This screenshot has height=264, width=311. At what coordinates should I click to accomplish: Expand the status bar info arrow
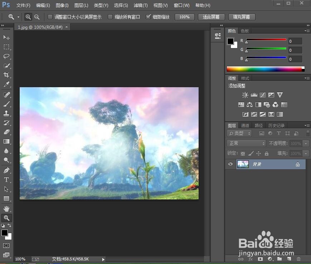[x=103, y=259]
